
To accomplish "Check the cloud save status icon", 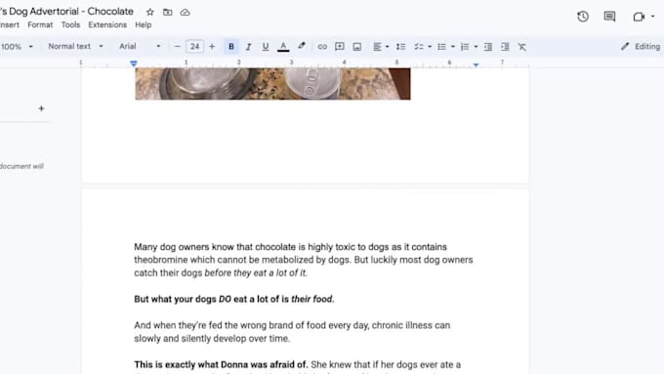I will 186,13.
